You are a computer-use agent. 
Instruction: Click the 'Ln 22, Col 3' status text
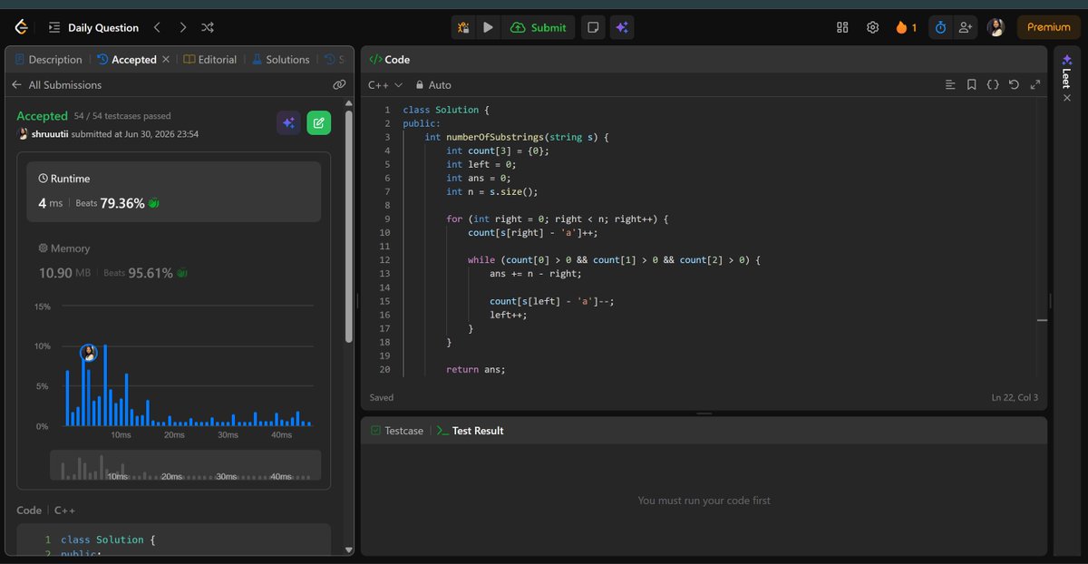(x=1015, y=397)
